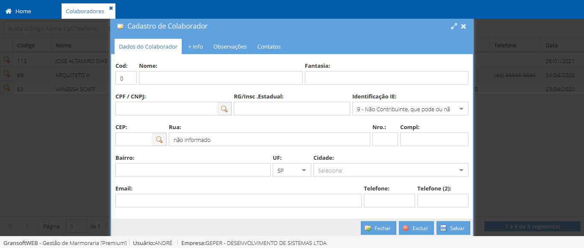Close the Colaboradores tab with its x
584x248 pixels.
click(x=111, y=8)
